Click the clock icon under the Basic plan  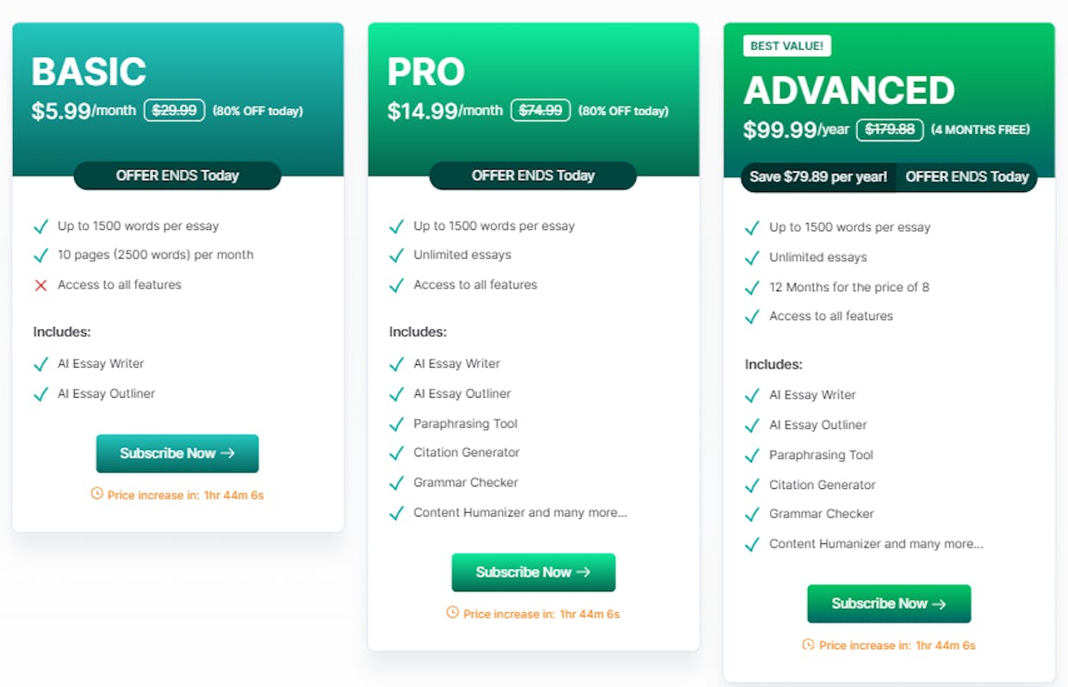(96, 494)
